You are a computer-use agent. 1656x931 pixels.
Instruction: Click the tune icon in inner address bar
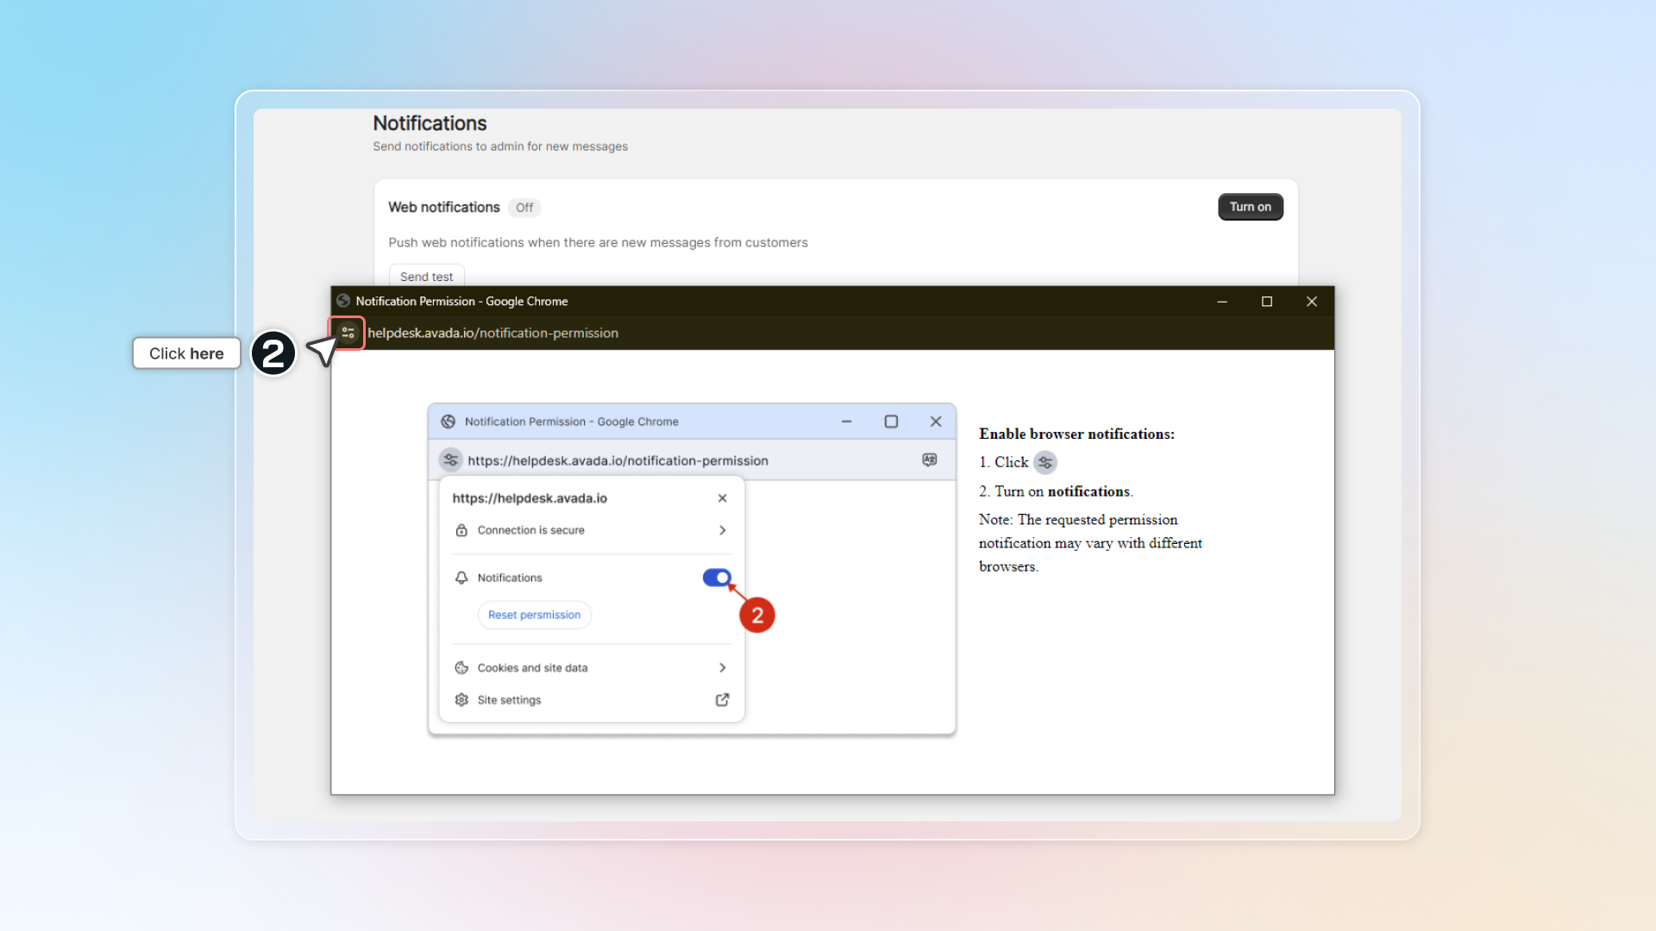pos(450,460)
